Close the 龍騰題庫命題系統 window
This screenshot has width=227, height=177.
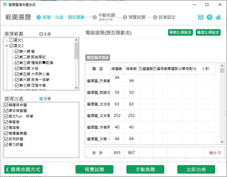pos(220,5)
